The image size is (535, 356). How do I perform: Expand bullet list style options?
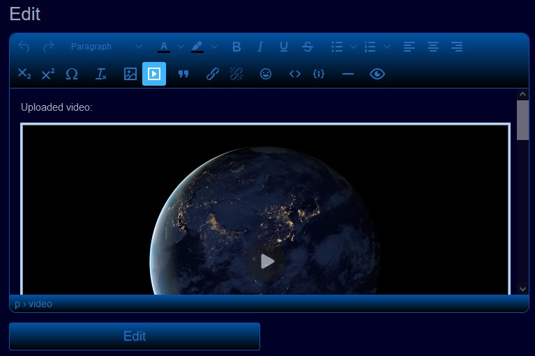click(x=354, y=47)
